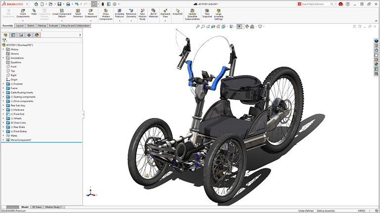Select the Mate tool
The width and height of the screenshot is (380, 213).
pos(34,12)
